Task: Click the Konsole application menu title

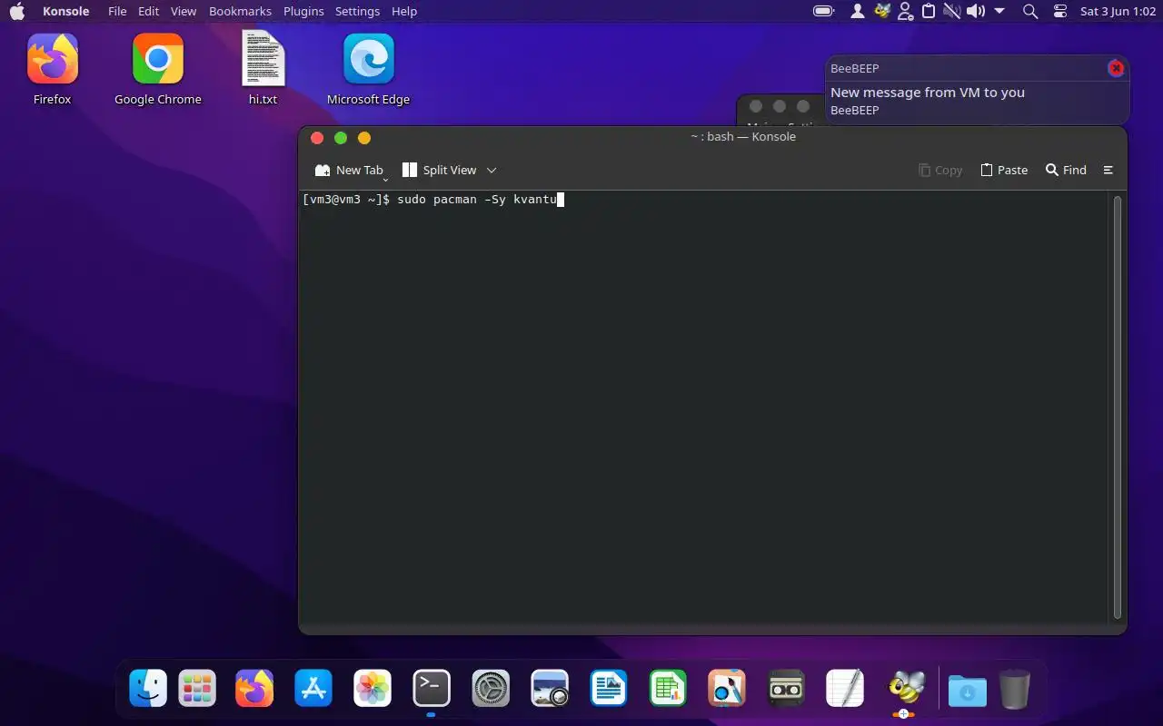Action: coord(65,11)
